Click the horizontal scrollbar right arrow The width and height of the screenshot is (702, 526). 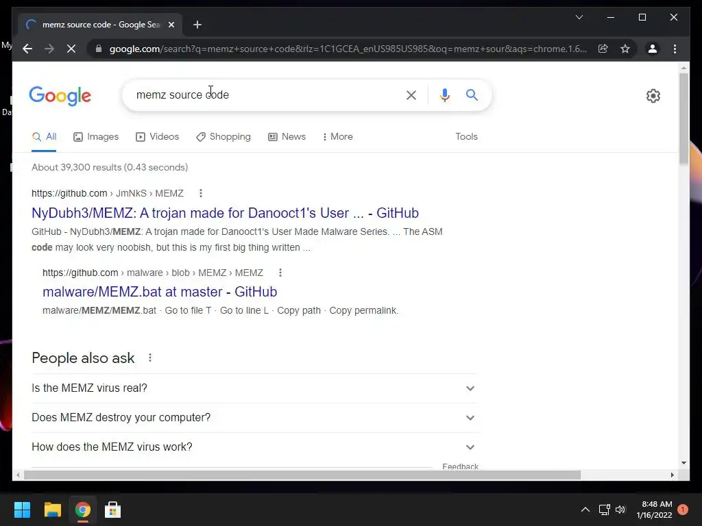[672, 475]
